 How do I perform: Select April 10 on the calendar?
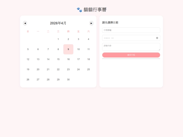tap(78, 49)
